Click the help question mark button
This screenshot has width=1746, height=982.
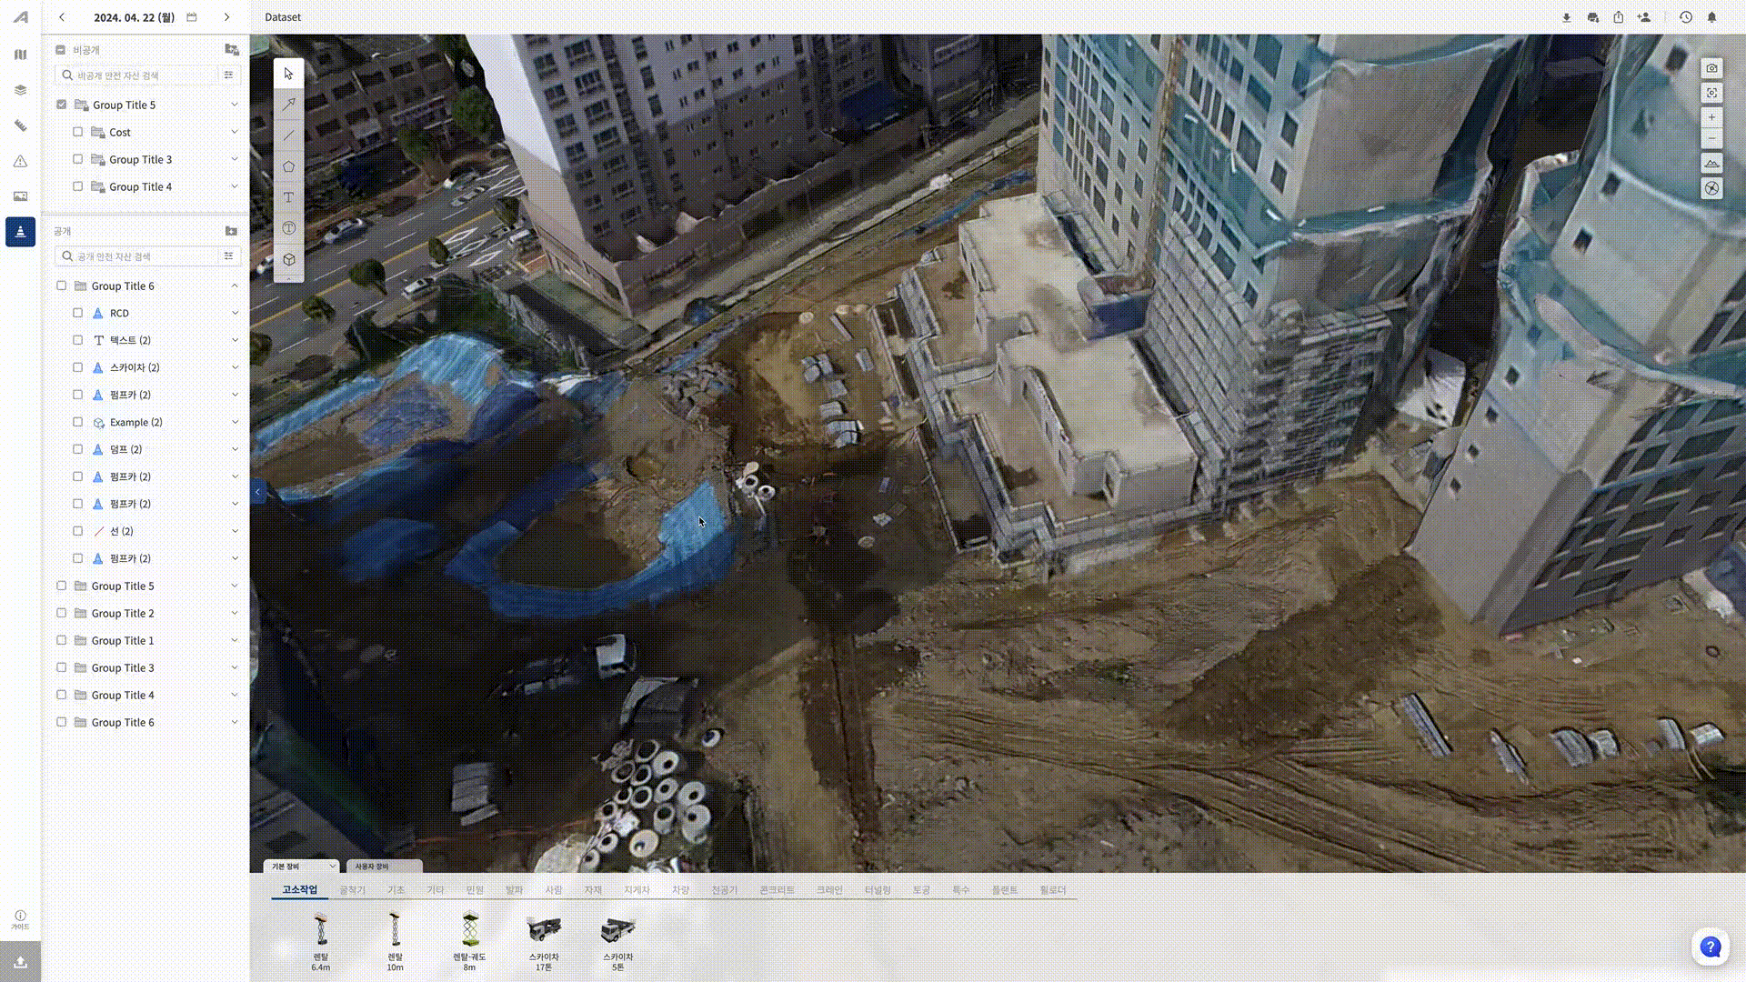[1710, 947]
